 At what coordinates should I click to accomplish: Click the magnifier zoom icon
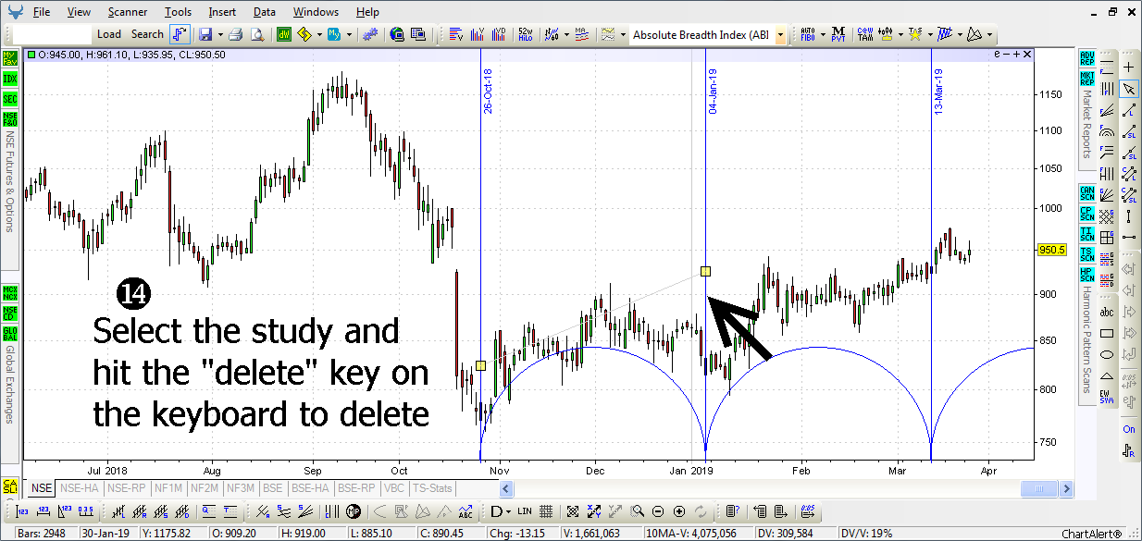pos(638,510)
